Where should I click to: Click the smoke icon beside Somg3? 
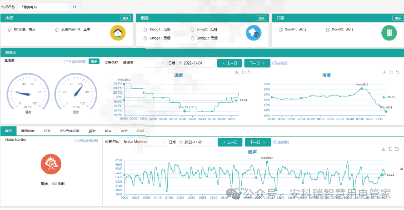[x=193, y=38]
